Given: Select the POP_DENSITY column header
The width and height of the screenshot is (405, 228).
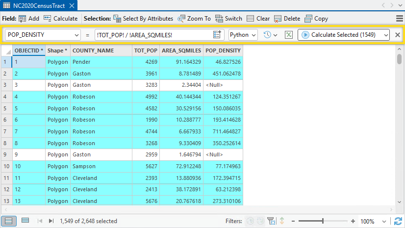Looking at the screenshot, I should pyautogui.click(x=223, y=51).
